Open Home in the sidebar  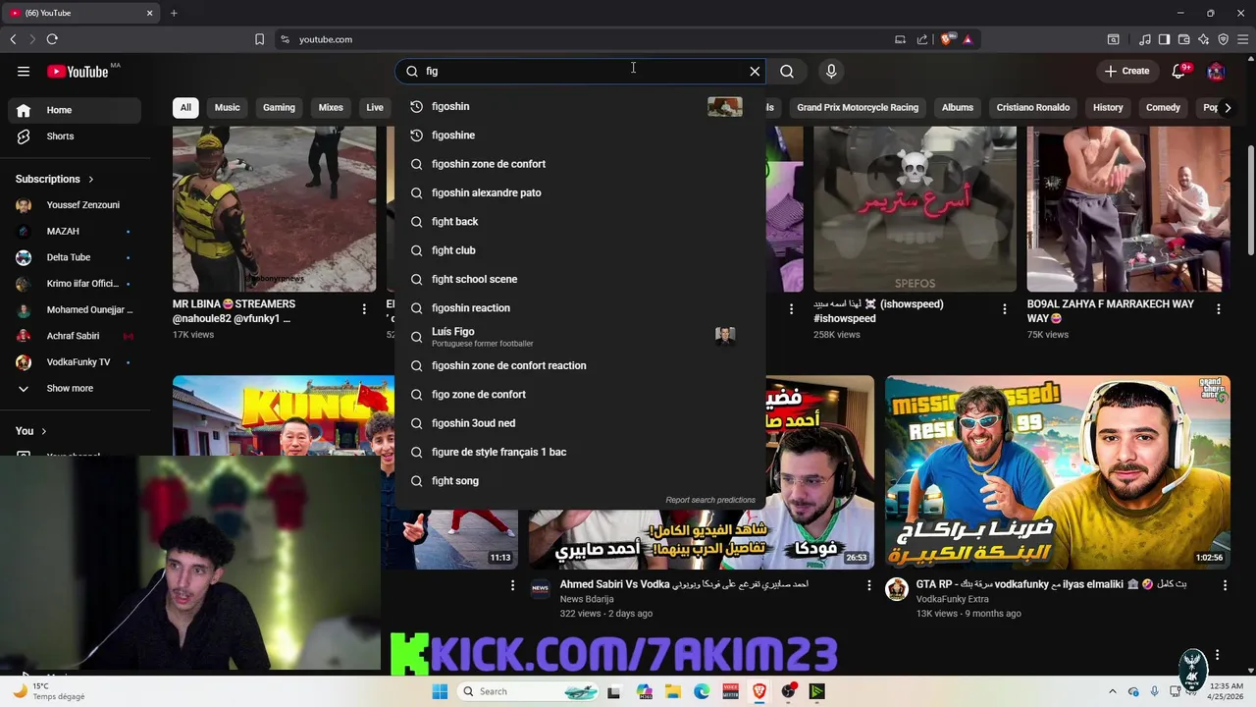click(77, 110)
